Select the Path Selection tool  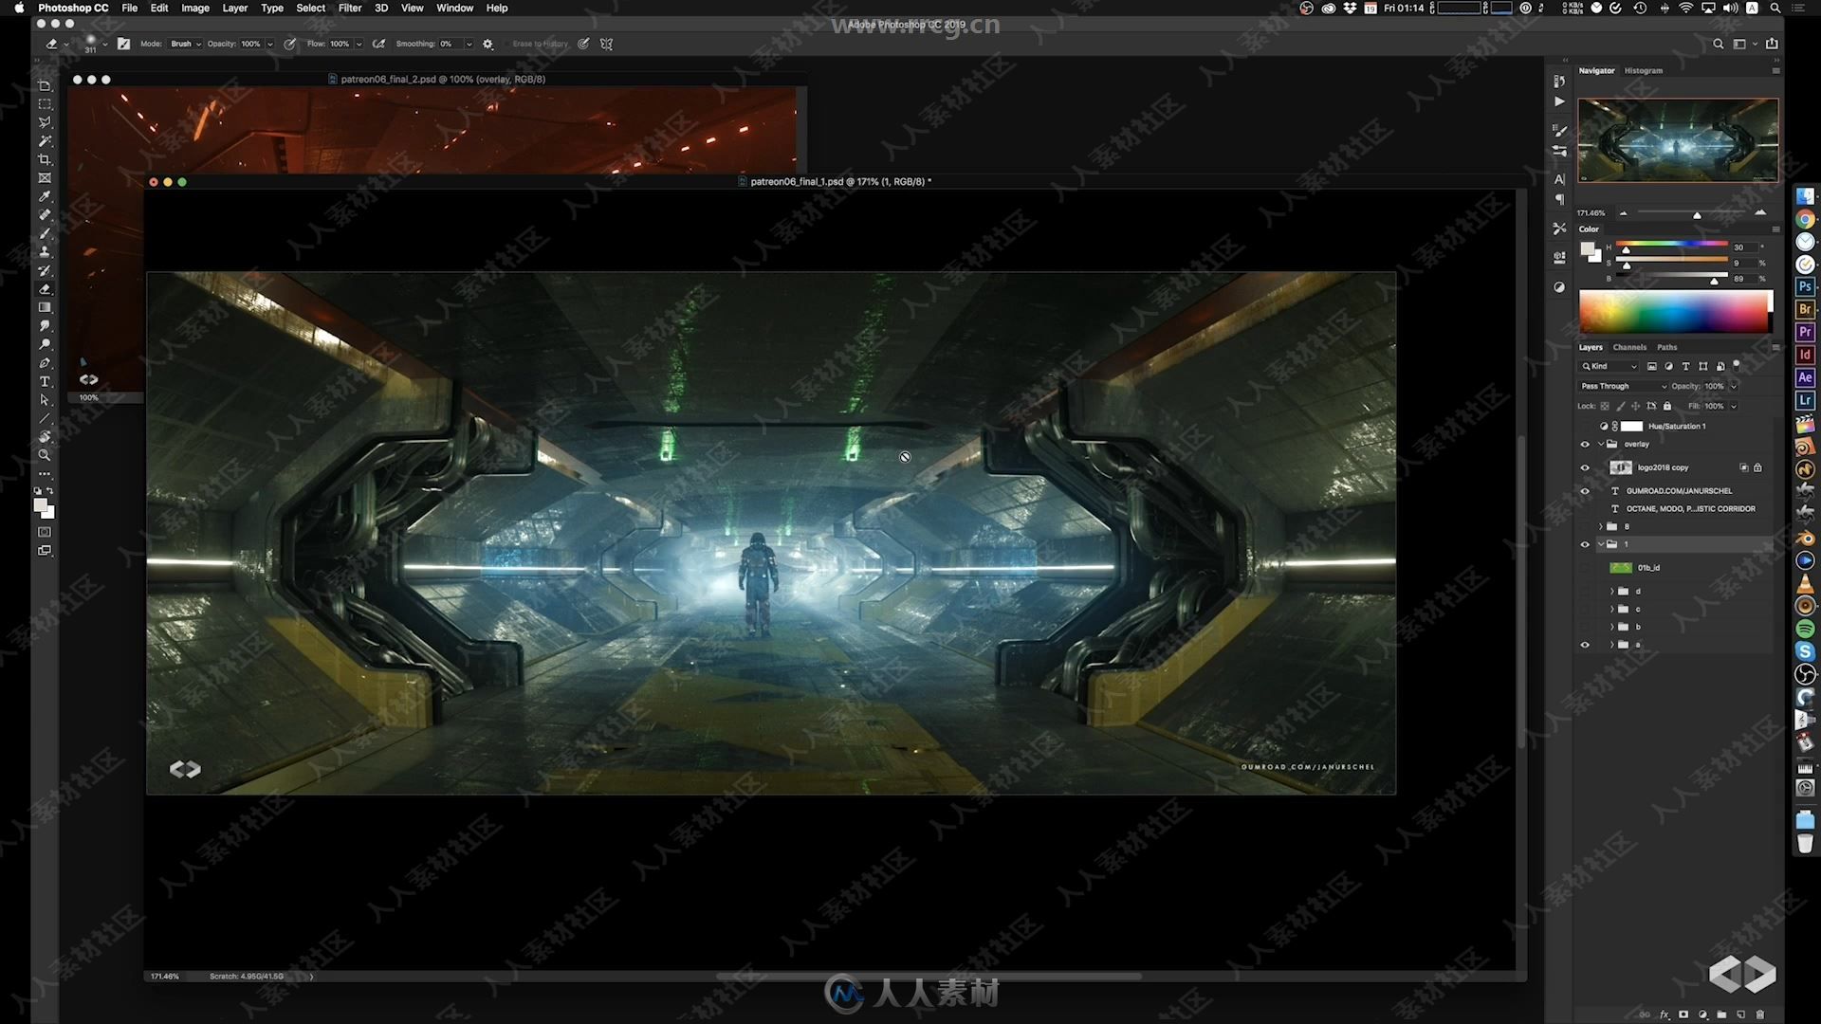point(45,400)
